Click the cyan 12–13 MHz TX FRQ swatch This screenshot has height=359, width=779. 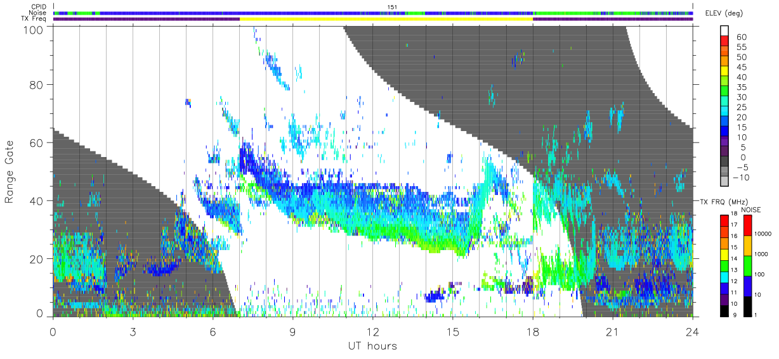pyautogui.click(x=724, y=277)
